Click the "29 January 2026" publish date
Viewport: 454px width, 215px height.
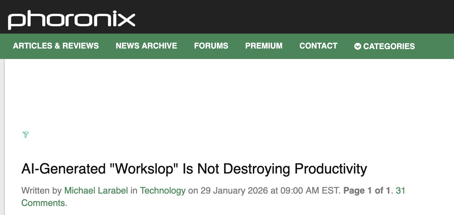pyautogui.click(x=234, y=190)
